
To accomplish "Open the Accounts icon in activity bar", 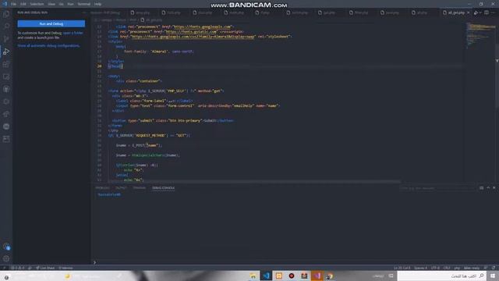I will pyautogui.click(x=6, y=247).
